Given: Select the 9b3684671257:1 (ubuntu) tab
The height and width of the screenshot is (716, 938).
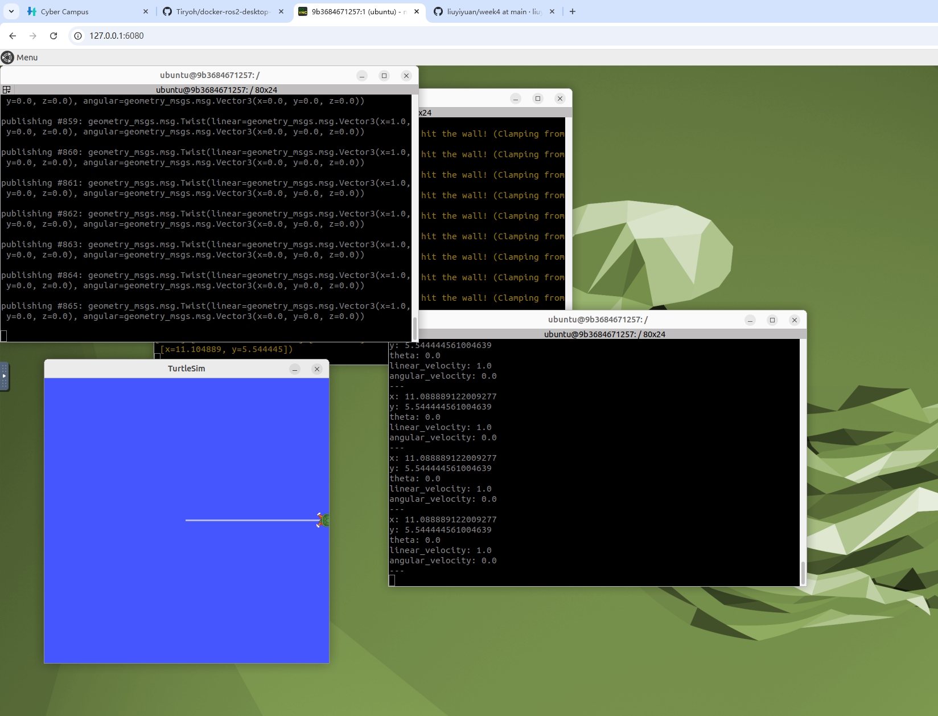Looking at the screenshot, I should pyautogui.click(x=359, y=11).
